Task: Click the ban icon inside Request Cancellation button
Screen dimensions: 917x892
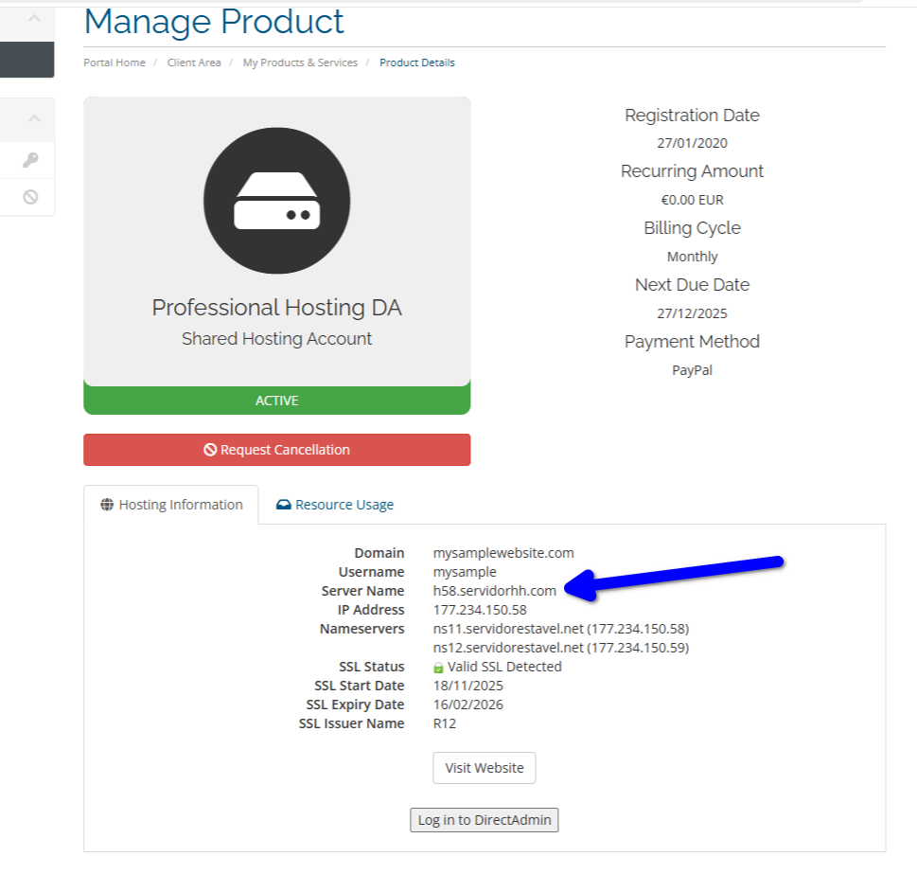Action: click(213, 449)
